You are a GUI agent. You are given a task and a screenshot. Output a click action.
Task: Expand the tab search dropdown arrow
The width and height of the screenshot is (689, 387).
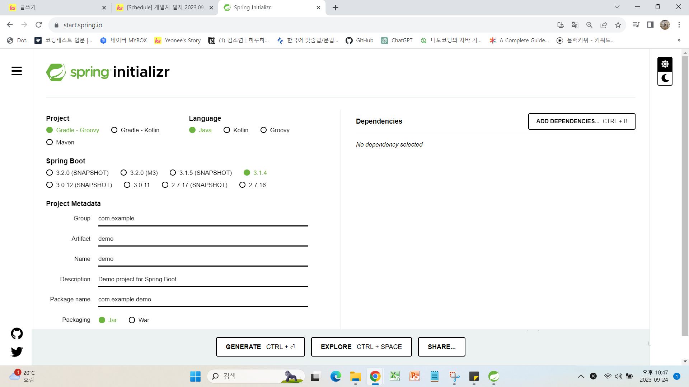pyautogui.click(x=617, y=7)
